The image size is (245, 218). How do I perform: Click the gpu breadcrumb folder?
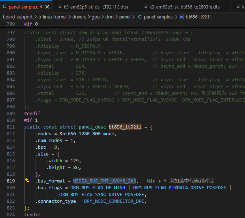96,17
